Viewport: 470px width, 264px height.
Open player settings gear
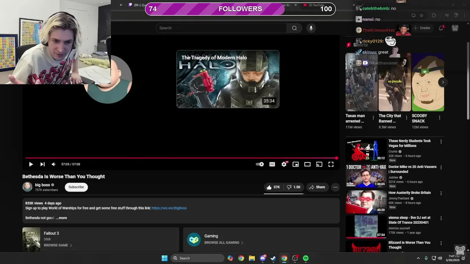click(x=284, y=164)
